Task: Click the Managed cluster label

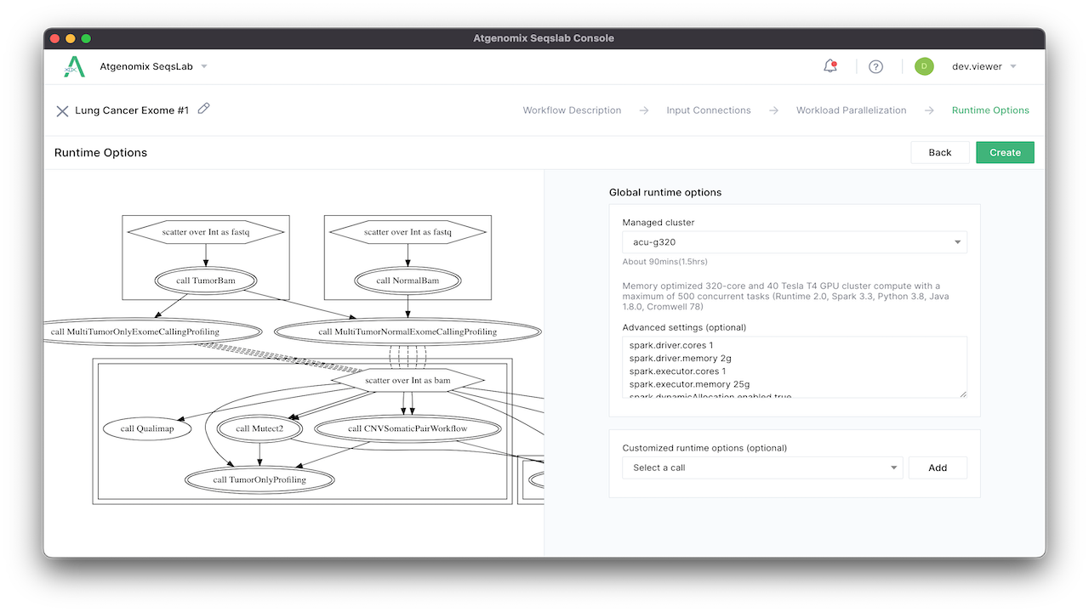Action: tap(659, 223)
